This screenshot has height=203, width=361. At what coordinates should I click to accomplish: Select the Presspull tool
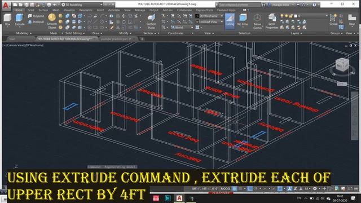click(36, 22)
